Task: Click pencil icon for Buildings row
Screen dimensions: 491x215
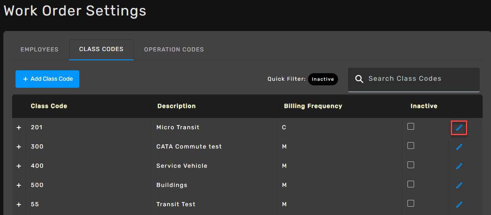Action: (459, 185)
